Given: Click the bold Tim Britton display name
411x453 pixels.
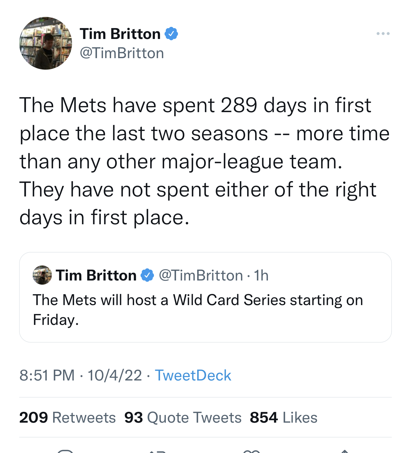Looking at the screenshot, I should coord(120,34).
